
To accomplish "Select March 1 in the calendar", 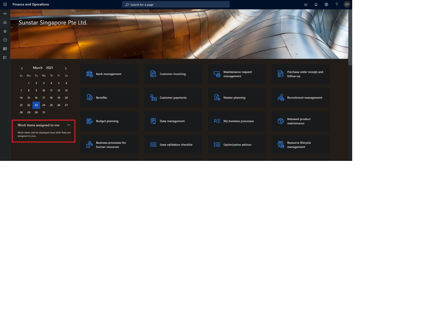I will pyautogui.click(x=29, y=83).
